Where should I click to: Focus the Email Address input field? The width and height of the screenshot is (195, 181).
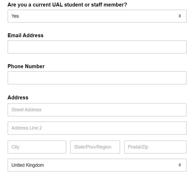[97, 47]
